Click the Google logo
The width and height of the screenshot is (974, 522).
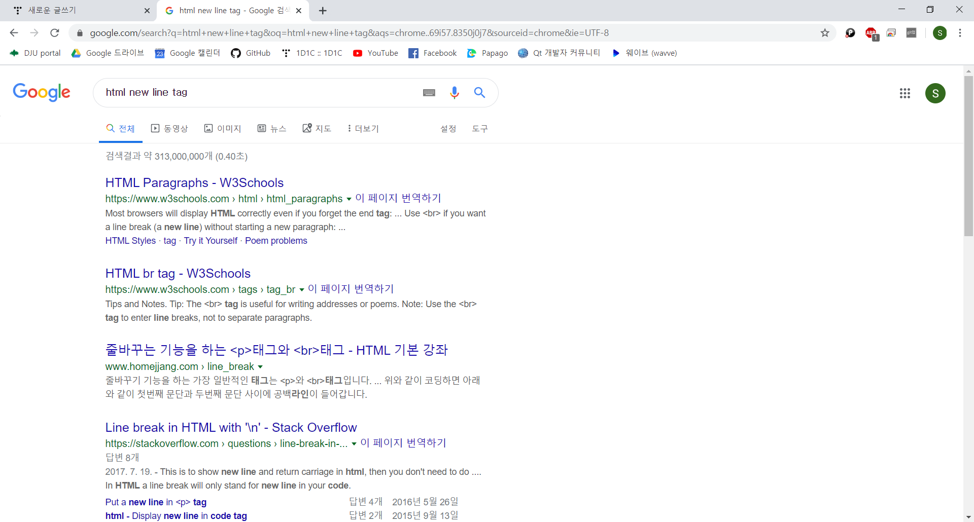coord(42,92)
